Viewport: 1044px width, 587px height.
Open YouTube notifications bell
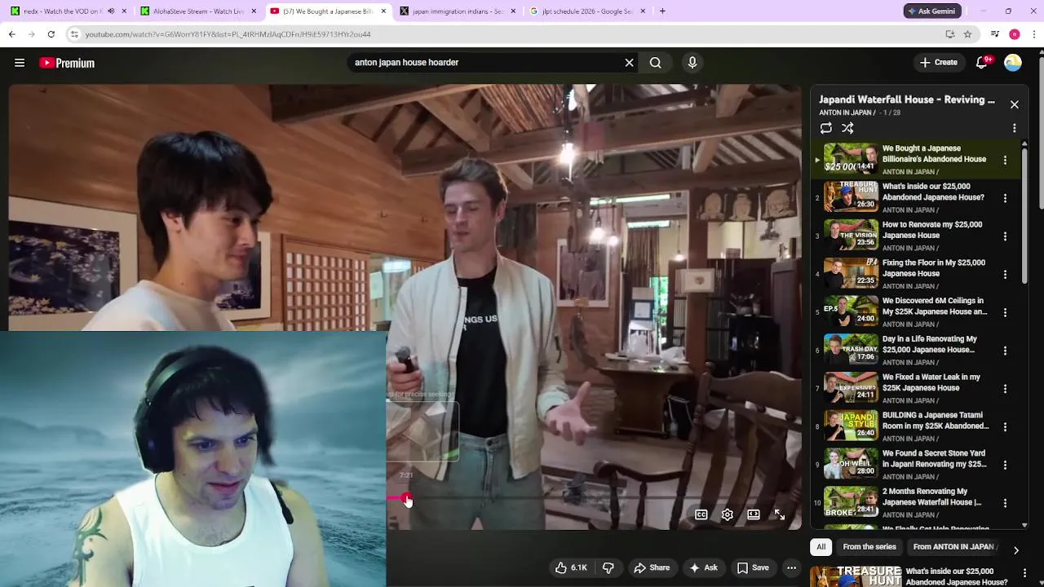[982, 63]
